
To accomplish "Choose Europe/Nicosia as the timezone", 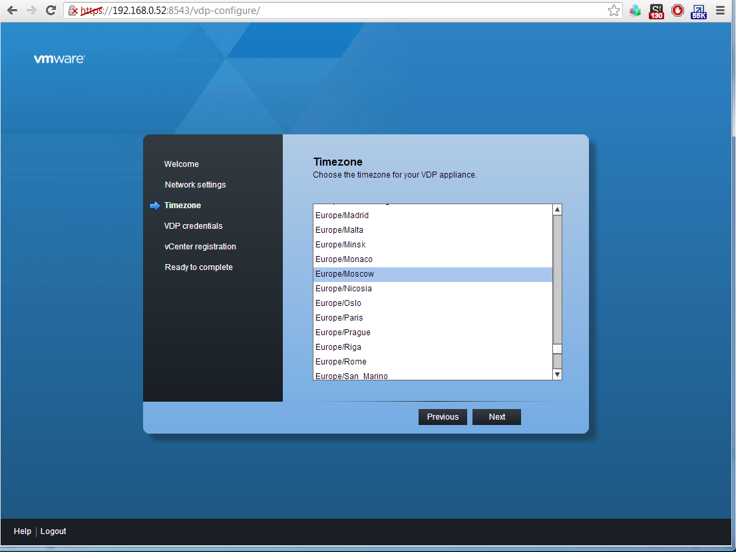I will pyautogui.click(x=433, y=289).
